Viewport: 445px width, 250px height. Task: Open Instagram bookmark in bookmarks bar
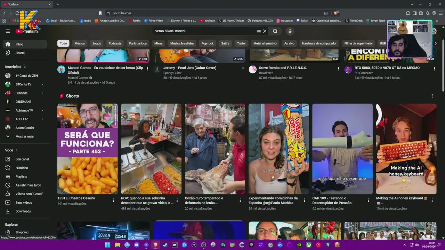[284, 20]
